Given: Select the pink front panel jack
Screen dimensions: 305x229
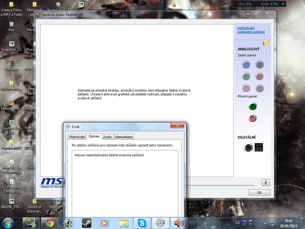Looking at the screenshot, I should point(253,118).
